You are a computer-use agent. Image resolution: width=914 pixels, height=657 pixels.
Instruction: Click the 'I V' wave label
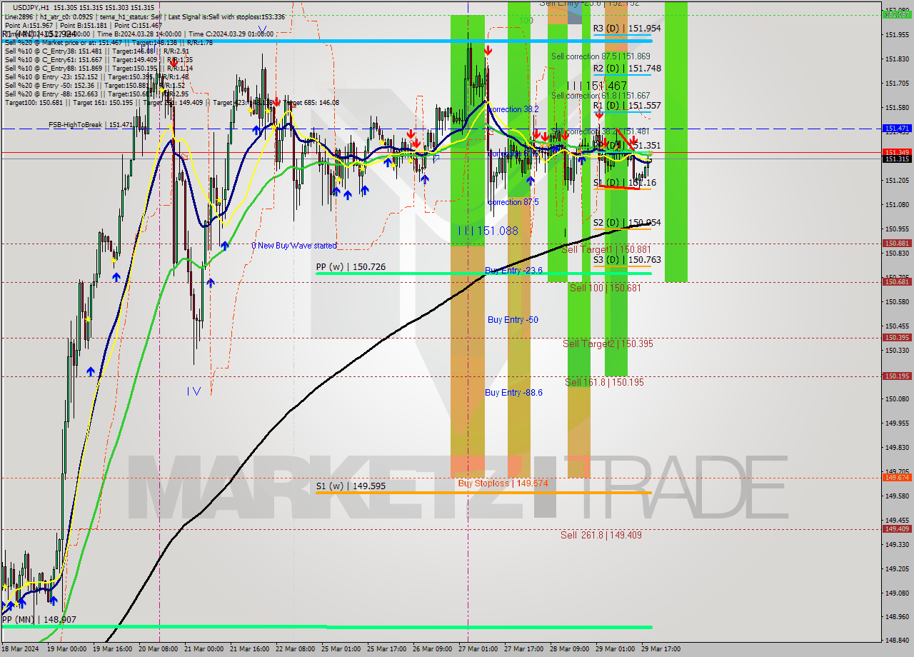coord(194,391)
